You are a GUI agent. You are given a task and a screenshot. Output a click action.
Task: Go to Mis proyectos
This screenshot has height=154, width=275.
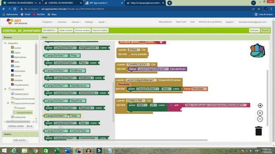165,22
